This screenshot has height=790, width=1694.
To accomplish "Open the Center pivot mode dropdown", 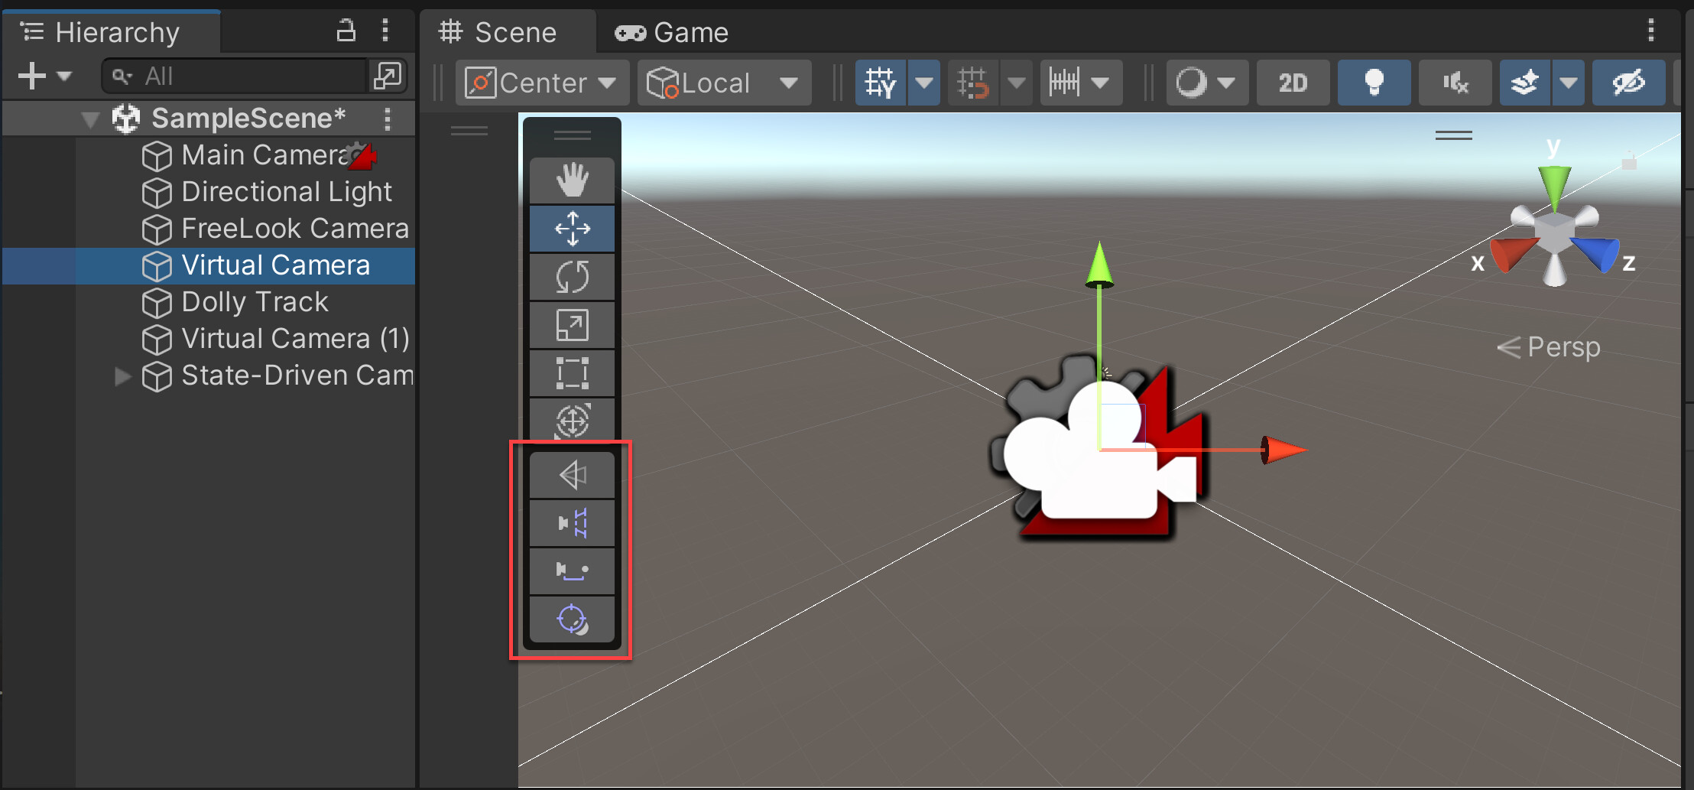I will click(x=541, y=82).
